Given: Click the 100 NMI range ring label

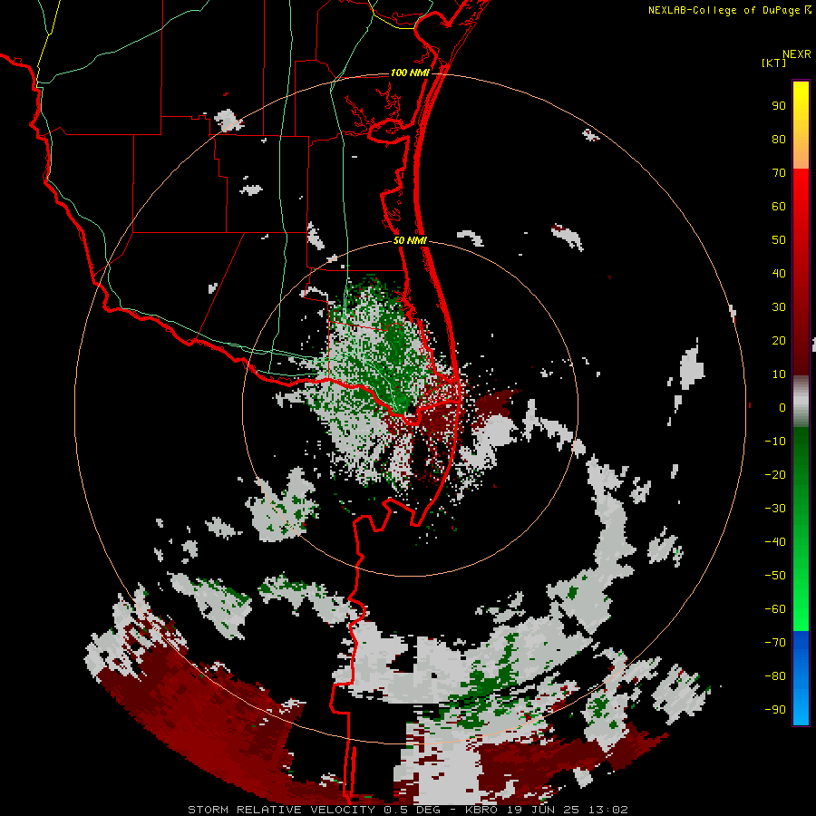Looking at the screenshot, I should coord(410,73).
